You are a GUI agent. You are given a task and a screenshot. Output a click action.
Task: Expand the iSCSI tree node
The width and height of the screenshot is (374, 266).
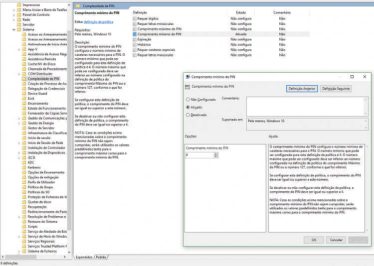point(19,158)
